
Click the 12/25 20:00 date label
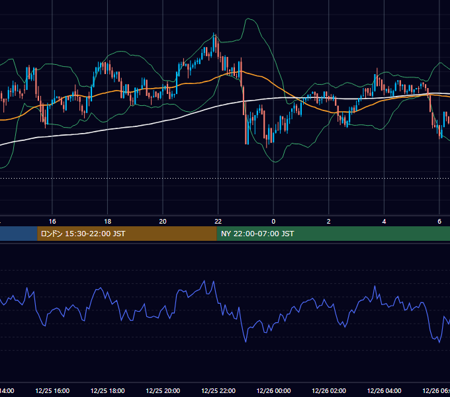tap(163, 390)
